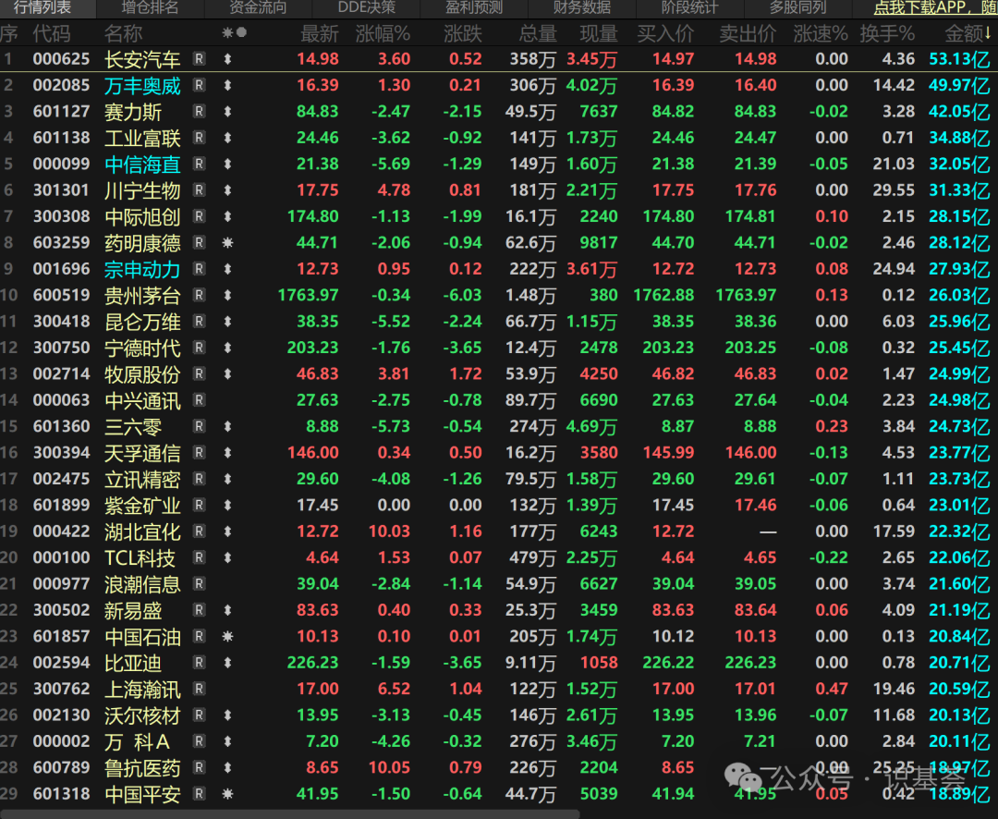Viewport: 998px width, 819px height.
Task: Switch to the 行情列表 tab
Action: (x=42, y=7)
